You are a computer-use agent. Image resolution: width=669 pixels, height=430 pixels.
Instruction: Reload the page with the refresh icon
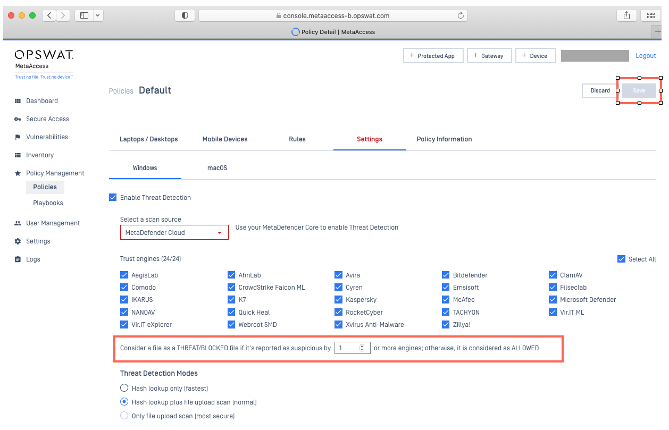coord(461,15)
